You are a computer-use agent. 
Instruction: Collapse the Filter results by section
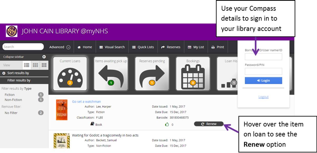pos(24,80)
